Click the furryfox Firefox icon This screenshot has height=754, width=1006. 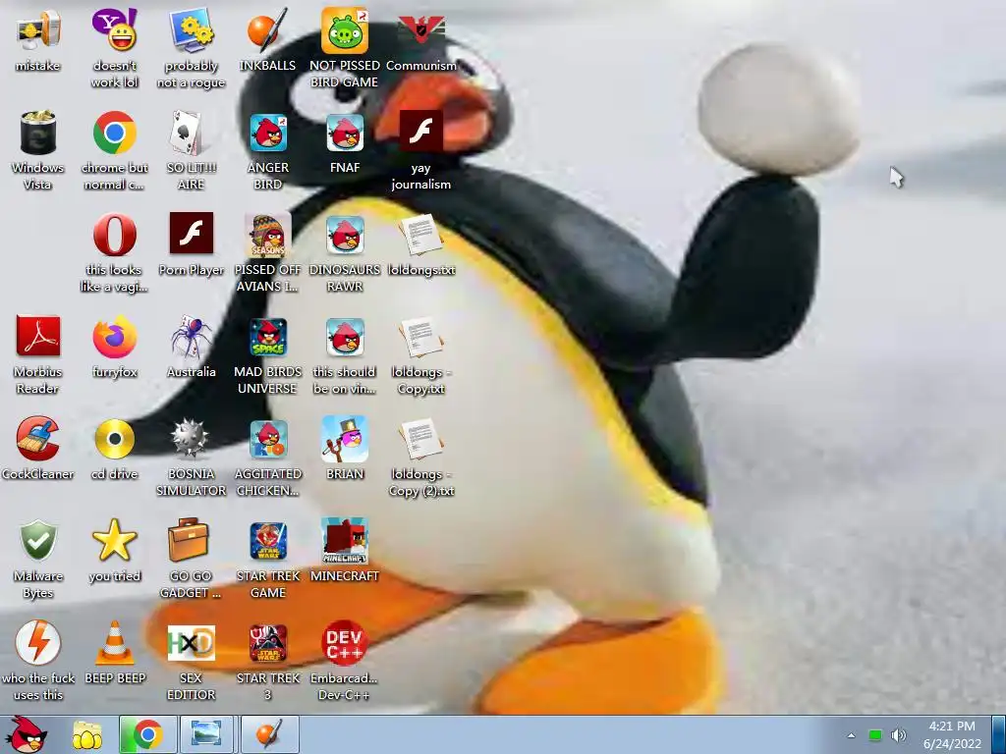[114, 337]
